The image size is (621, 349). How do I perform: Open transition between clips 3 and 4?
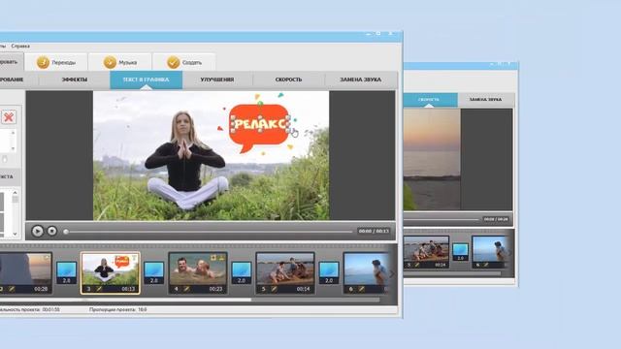[153, 272]
